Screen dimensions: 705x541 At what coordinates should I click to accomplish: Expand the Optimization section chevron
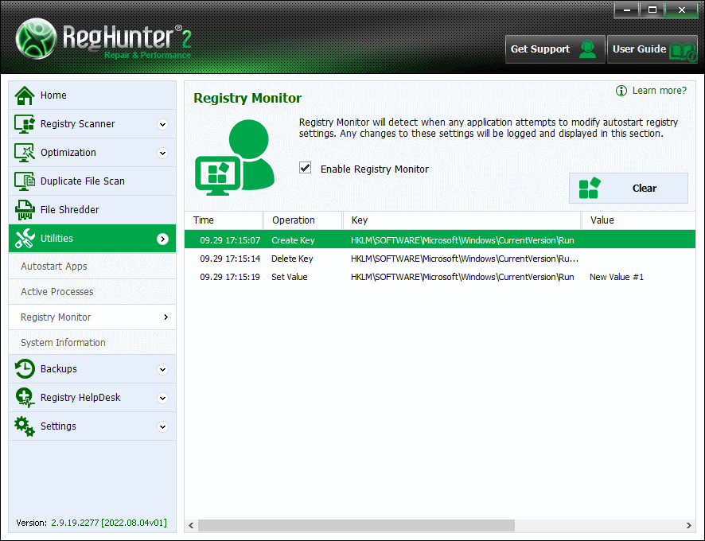(162, 153)
